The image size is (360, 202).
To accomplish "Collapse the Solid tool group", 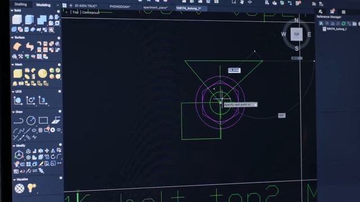I will tap(12, 11).
